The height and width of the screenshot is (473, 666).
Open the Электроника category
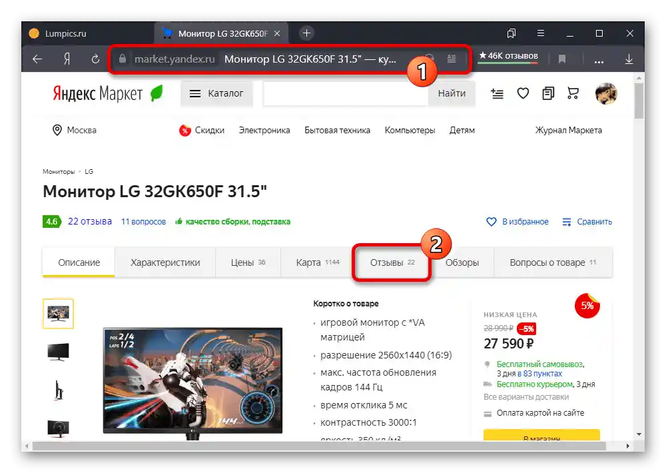pos(264,130)
